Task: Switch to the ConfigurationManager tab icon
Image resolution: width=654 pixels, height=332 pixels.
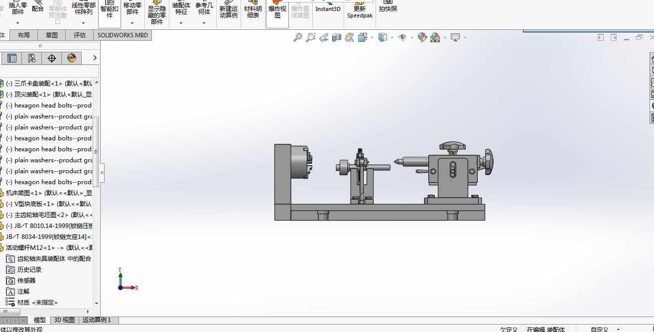Action: 31,58
